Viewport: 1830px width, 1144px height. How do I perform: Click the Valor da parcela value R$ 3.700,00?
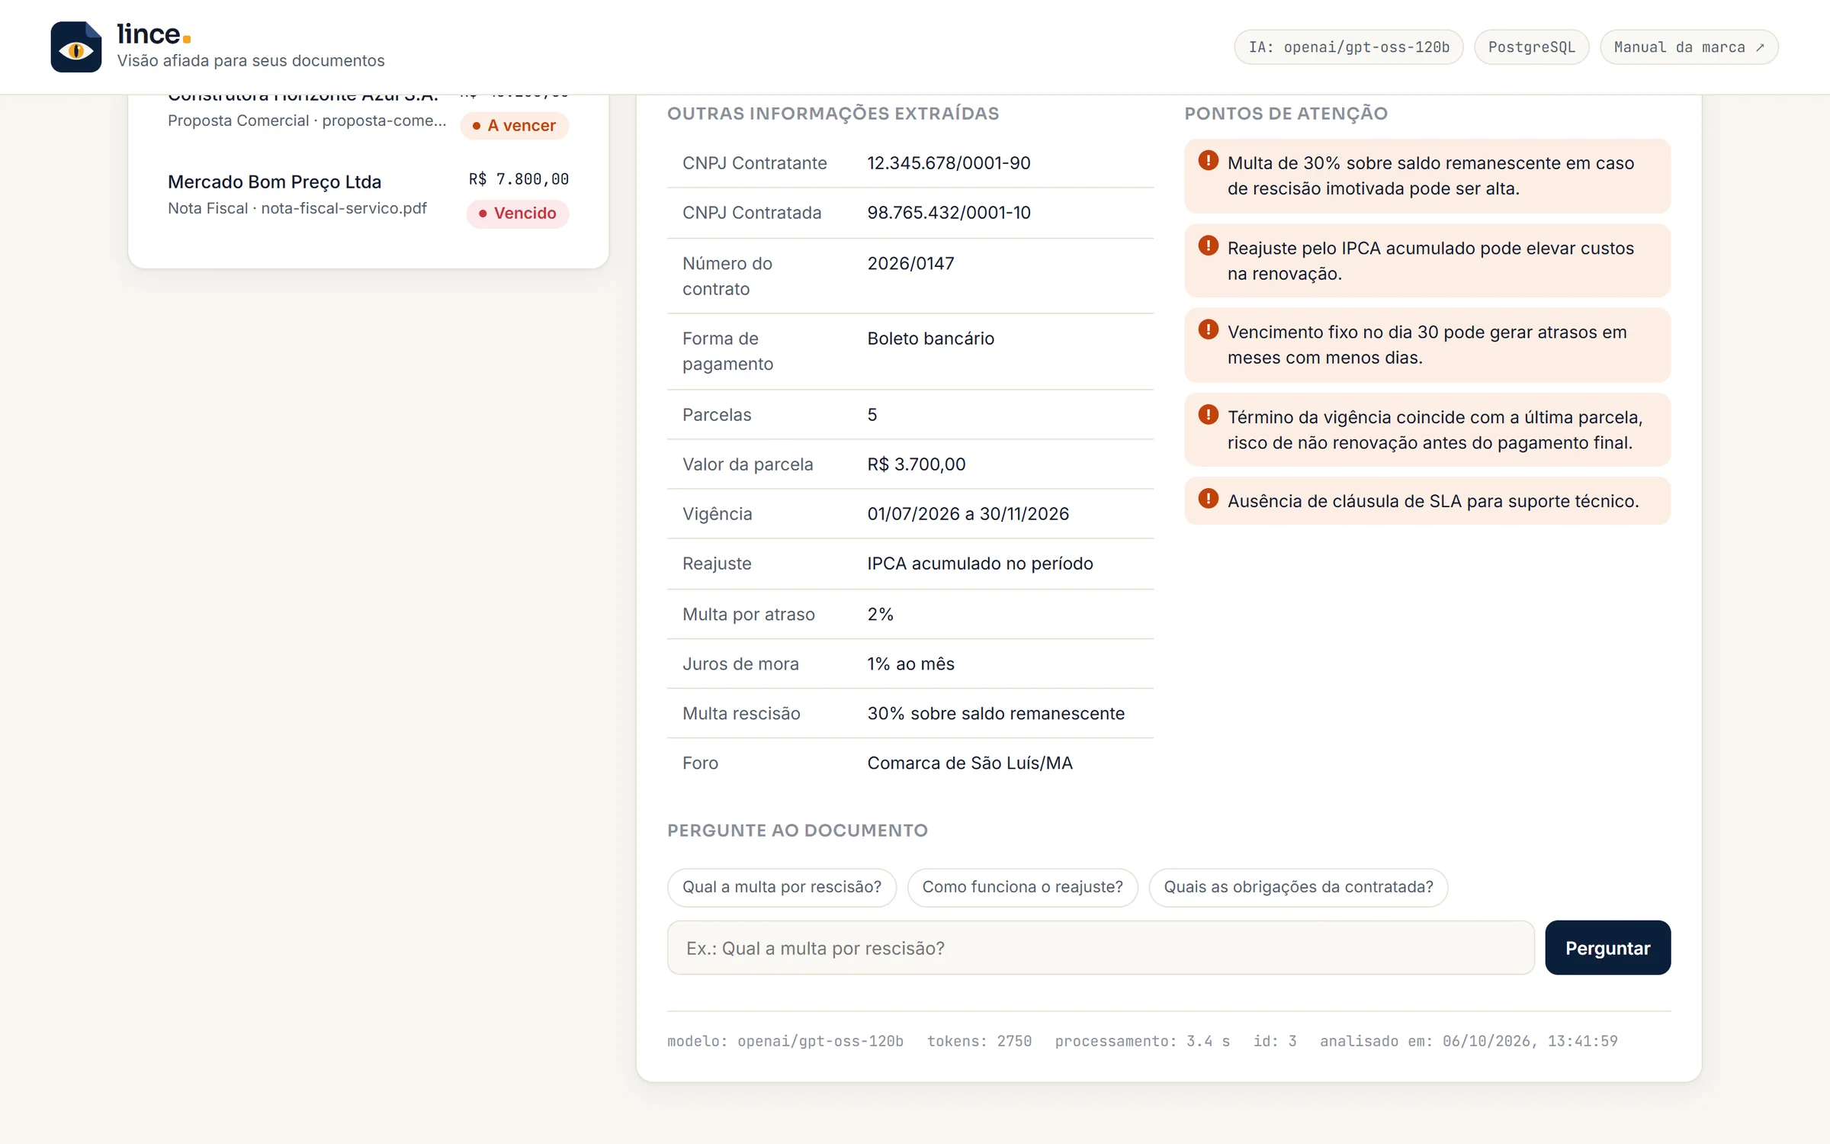point(917,464)
